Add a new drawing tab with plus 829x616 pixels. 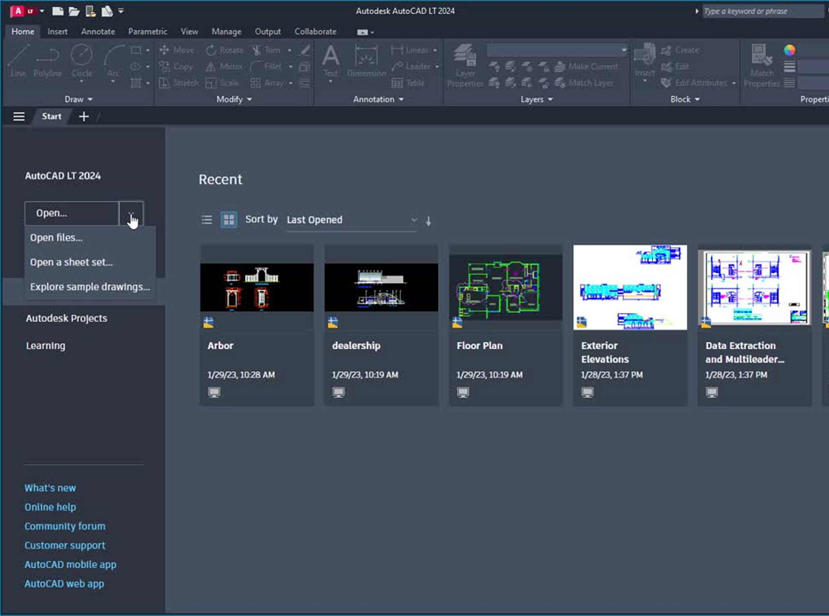click(x=84, y=117)
